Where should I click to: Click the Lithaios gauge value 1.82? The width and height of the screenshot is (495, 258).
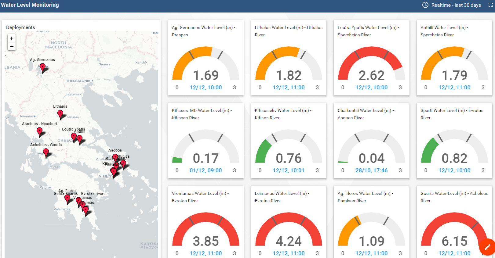point(289,75)
